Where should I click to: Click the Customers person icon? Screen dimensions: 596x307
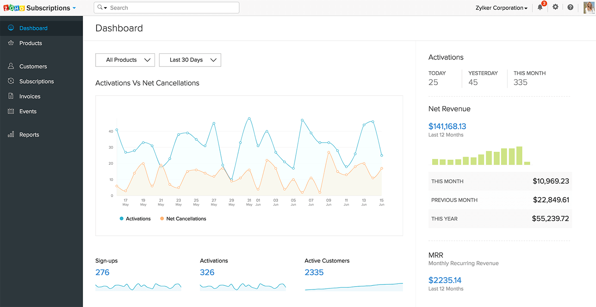11,66
